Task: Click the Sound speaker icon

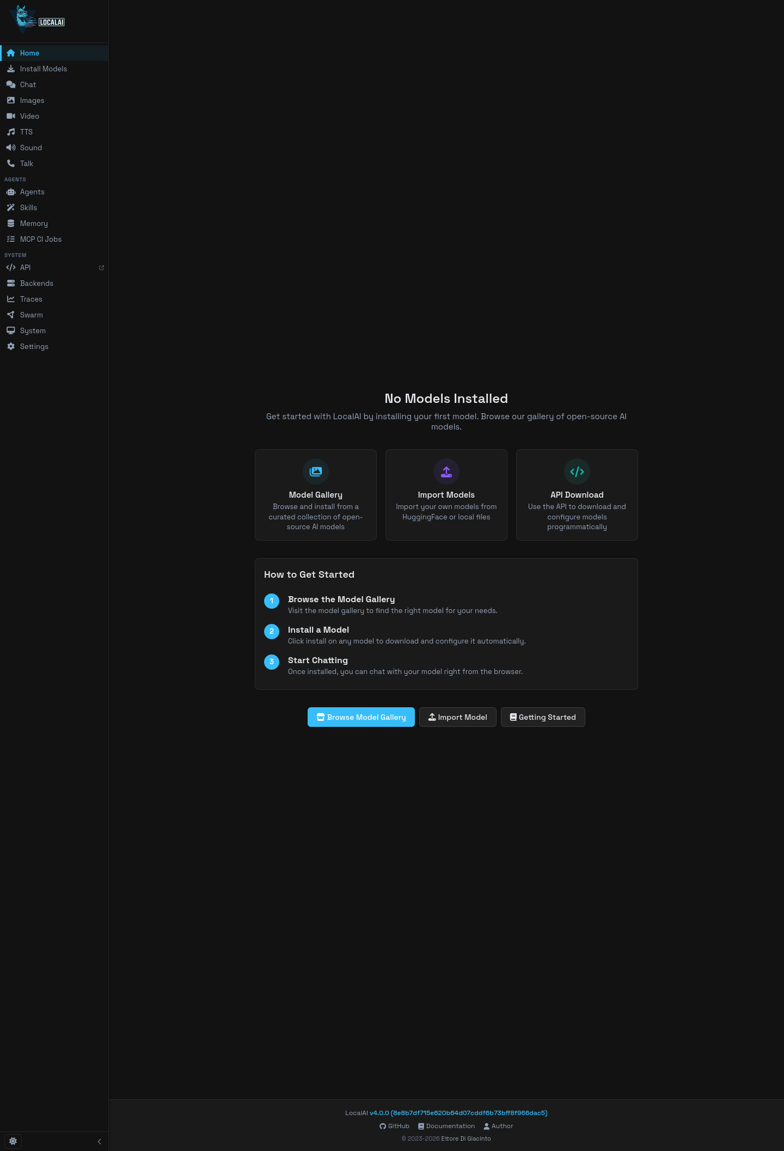Action: pos(11,148)
